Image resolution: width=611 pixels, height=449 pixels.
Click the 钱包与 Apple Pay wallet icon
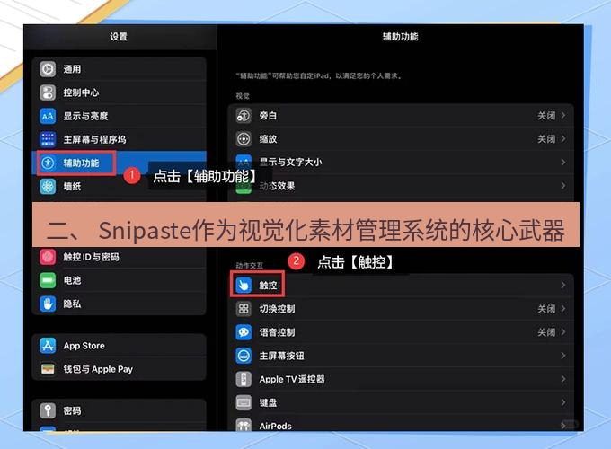[x=48, y=369]
